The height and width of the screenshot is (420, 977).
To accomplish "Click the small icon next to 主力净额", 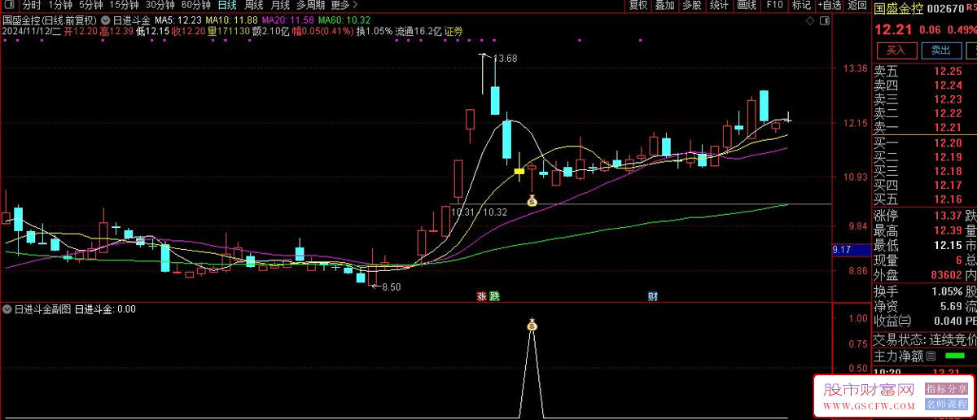I will coord(931,357).
